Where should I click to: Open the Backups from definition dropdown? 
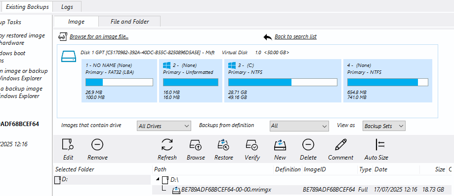[x=299, y=126]
